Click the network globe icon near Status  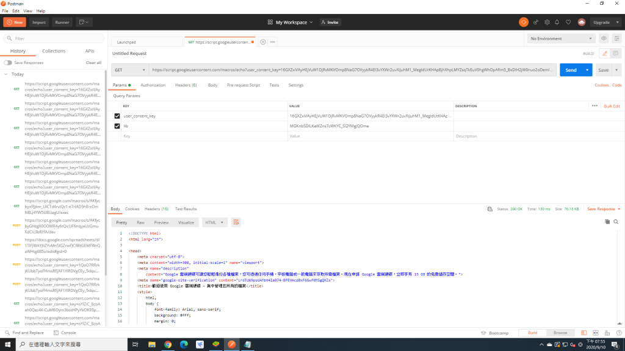coord(490,209)
